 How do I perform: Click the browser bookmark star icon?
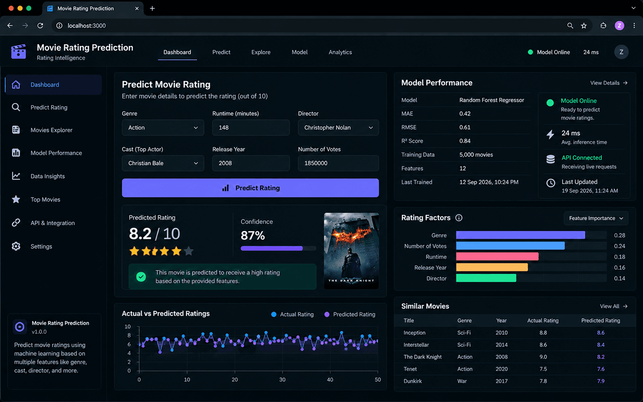(x=584, y=26)
